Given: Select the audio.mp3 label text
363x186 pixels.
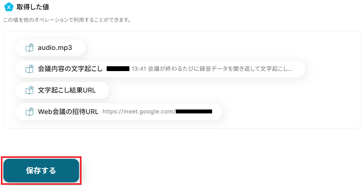Looking at the screenshot, I should (55, 48).
